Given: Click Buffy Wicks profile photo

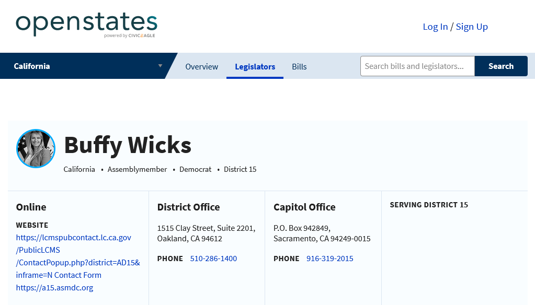Looking at the screenshot, I should [36, 148].
